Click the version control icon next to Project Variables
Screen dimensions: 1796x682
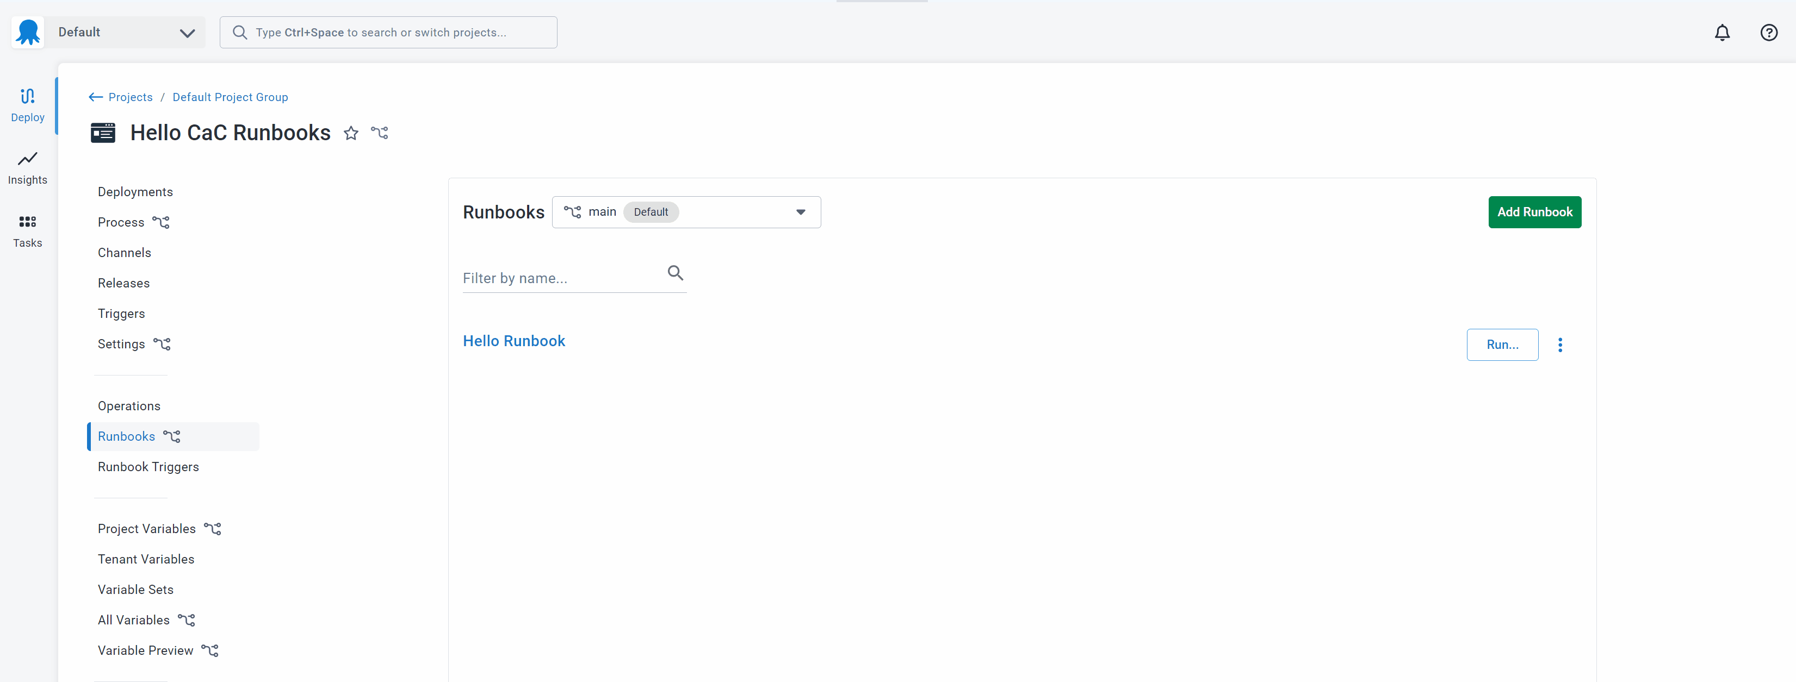click(213, 529)
